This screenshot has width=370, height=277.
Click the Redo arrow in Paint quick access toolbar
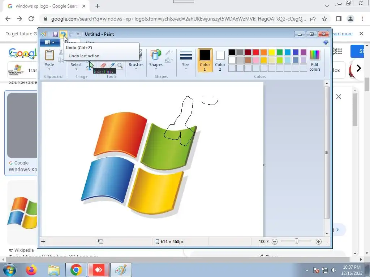[71, 34]
